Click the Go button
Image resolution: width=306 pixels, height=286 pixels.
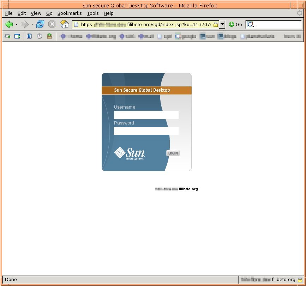235,24
